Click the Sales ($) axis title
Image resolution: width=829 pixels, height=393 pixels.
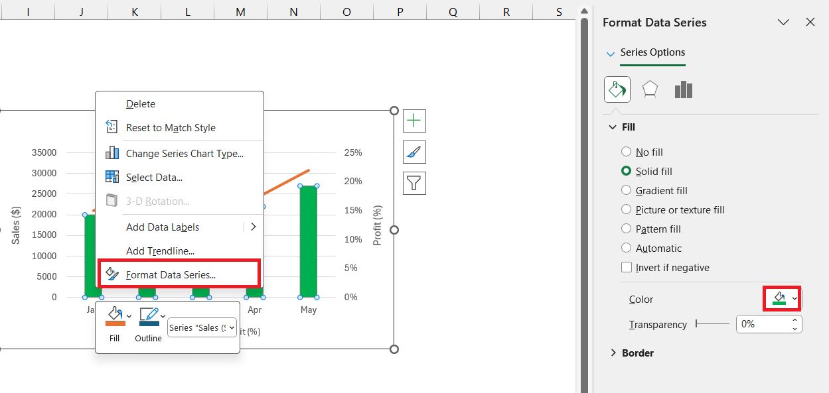click(17, 225)
